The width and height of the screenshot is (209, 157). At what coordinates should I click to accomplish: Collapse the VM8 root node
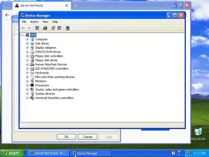point(22,35)
